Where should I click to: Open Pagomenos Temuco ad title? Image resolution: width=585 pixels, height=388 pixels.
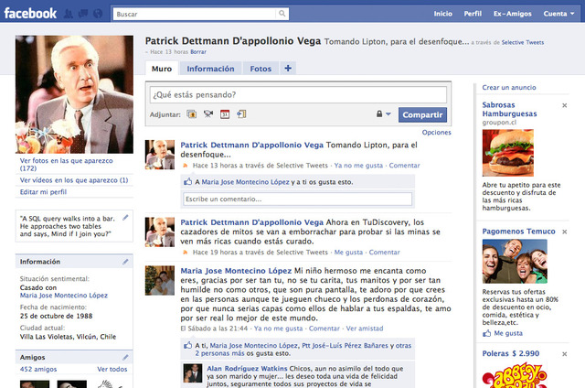tap(518, 232)
